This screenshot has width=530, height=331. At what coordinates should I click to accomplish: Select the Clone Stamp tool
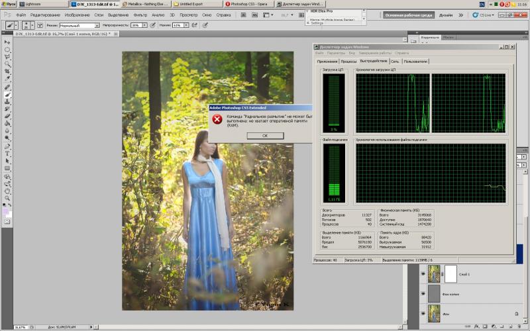(7, 102)
